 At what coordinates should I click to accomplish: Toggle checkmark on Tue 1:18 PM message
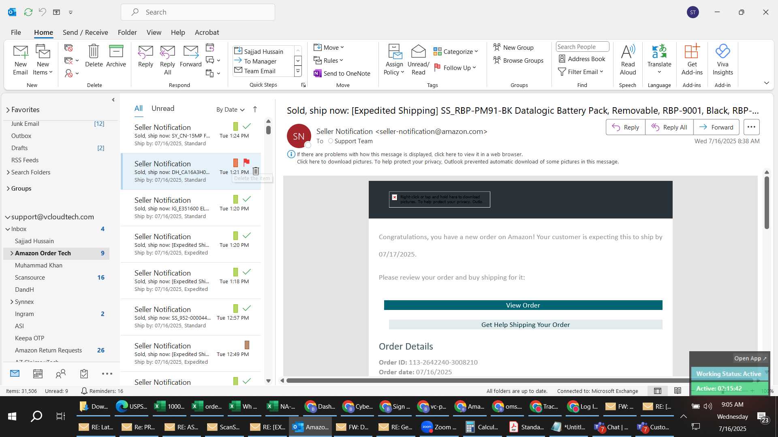(246, 272)
